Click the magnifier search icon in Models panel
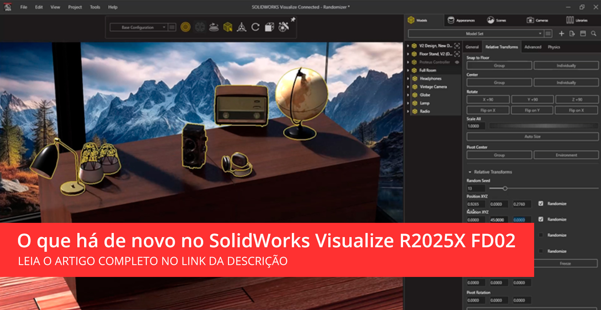601x310 pixels. coord(593,33)
